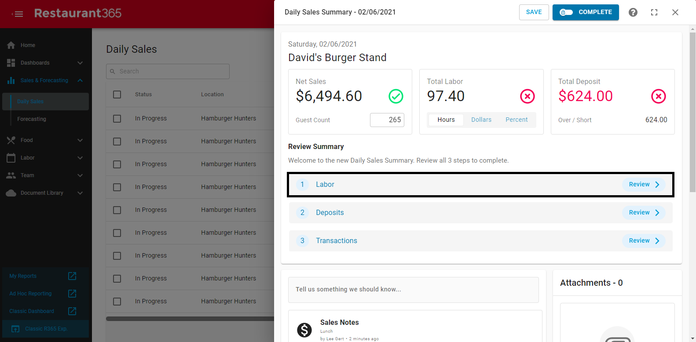This screenshot has height=342, width=696.
Task: Review the Labor step
Action: point(644,185)
